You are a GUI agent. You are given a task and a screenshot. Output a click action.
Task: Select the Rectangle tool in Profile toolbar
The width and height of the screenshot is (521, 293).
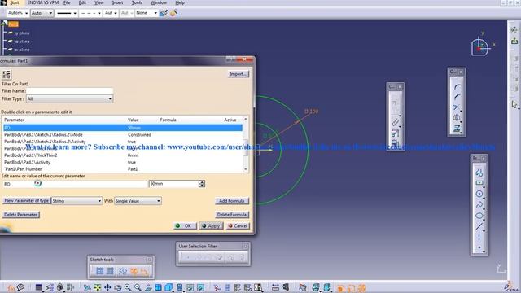click(479, 183)
